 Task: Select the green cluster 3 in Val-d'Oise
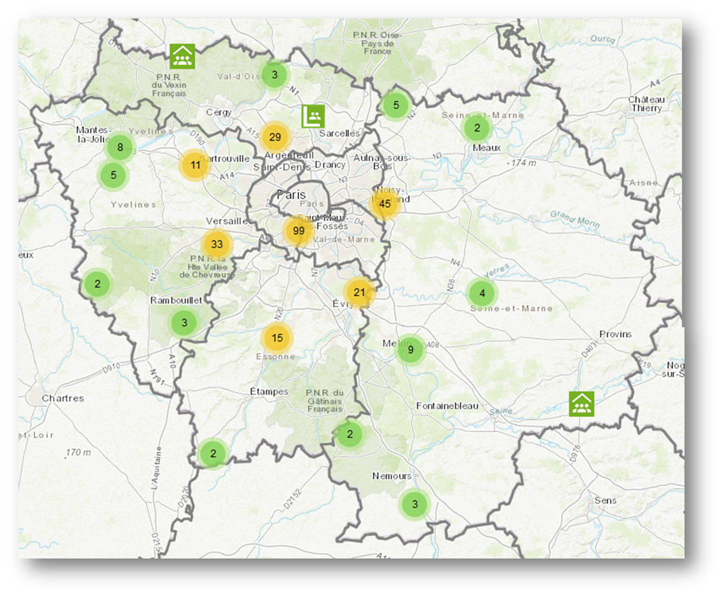pos(275,74)
